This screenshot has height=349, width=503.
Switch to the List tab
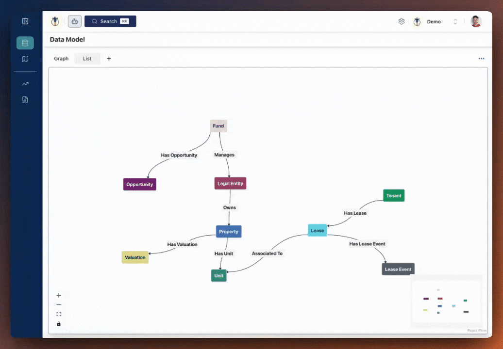pos(87,58)
